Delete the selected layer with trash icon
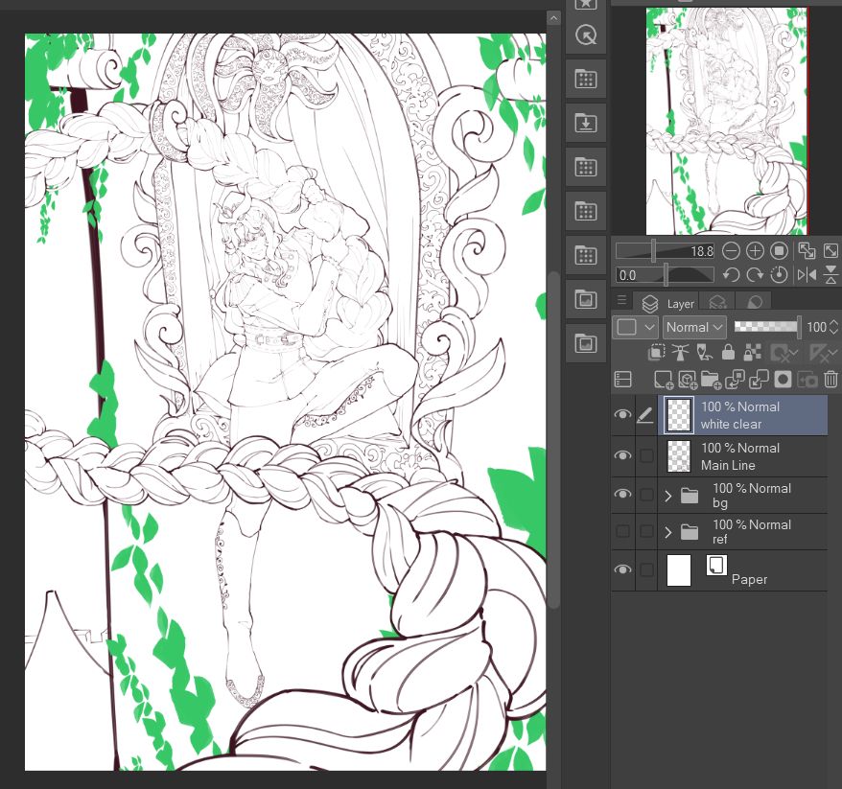This screenshot has height=789, width=842. pos(830,380)
